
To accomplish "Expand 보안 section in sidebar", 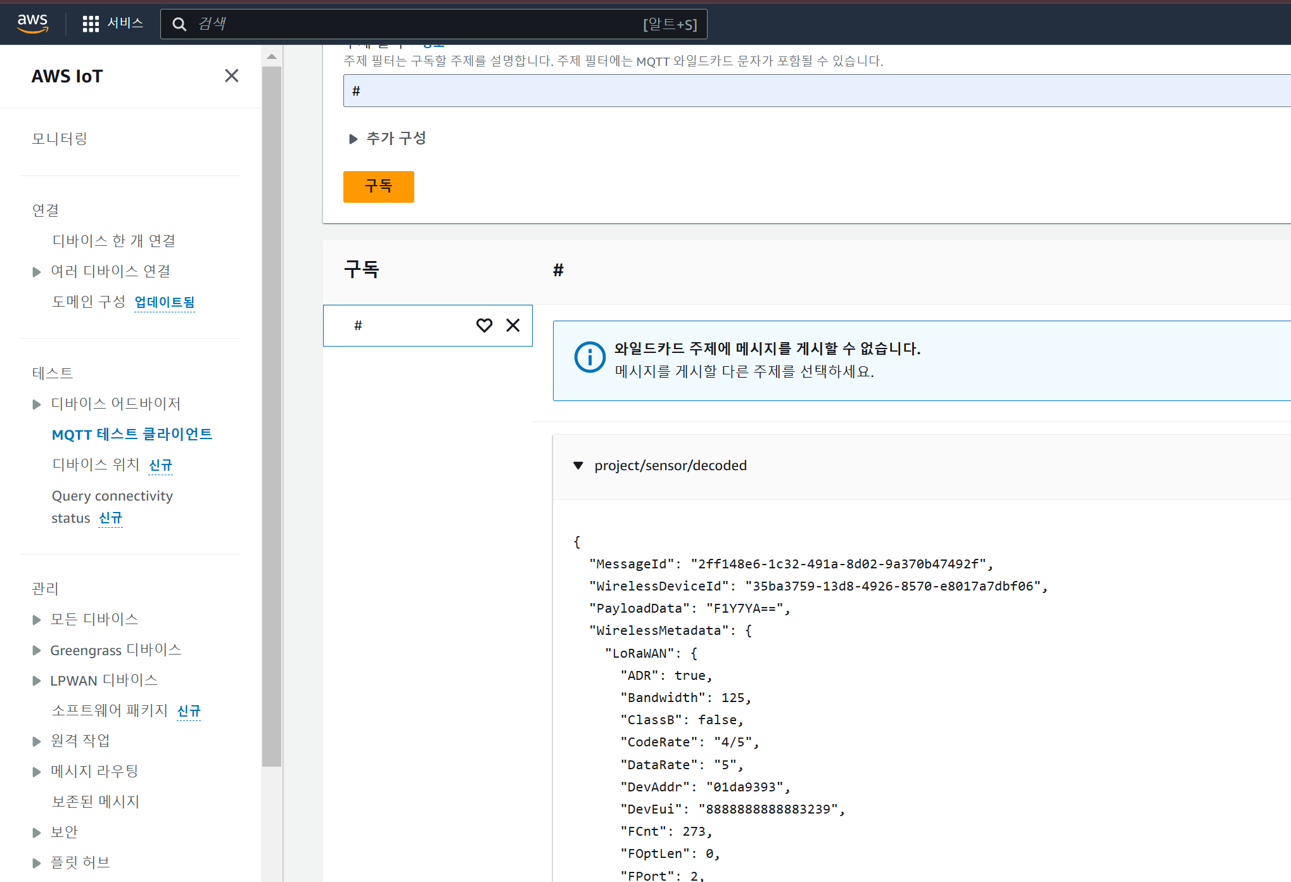I will click(x=37, y=833).
